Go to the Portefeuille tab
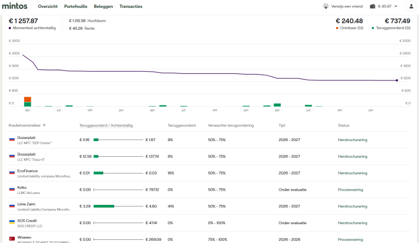Screen dimensions: 419x243 76,6
